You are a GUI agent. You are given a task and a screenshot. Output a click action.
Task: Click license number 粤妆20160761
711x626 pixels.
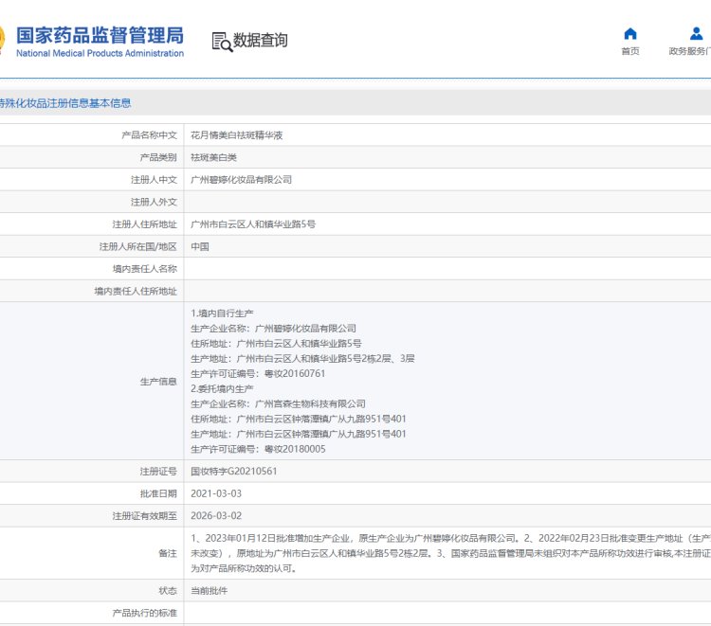pos(295,374)
